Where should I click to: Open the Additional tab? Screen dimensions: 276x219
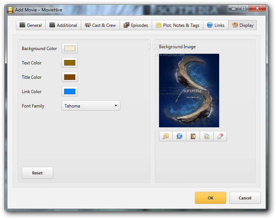[x=63, y=25]
